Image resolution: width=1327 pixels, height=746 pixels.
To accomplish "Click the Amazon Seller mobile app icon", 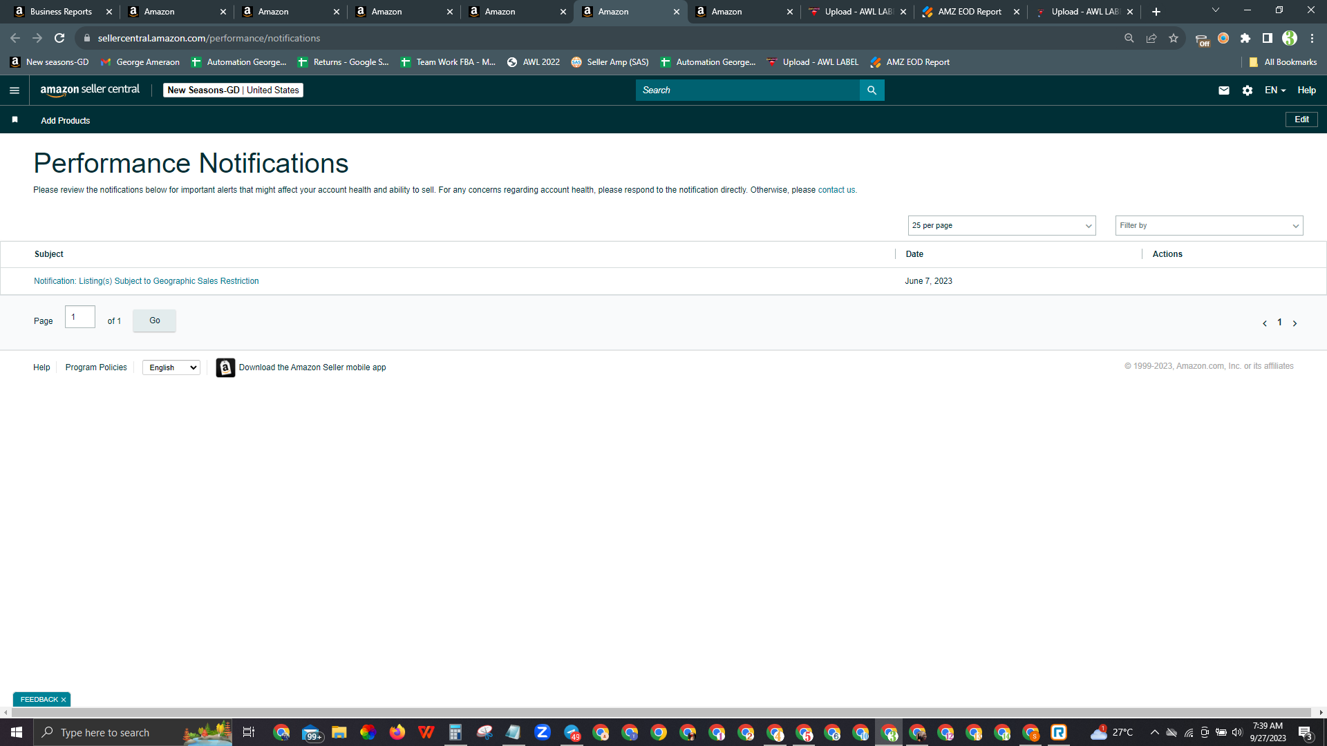I will [225, 367].
